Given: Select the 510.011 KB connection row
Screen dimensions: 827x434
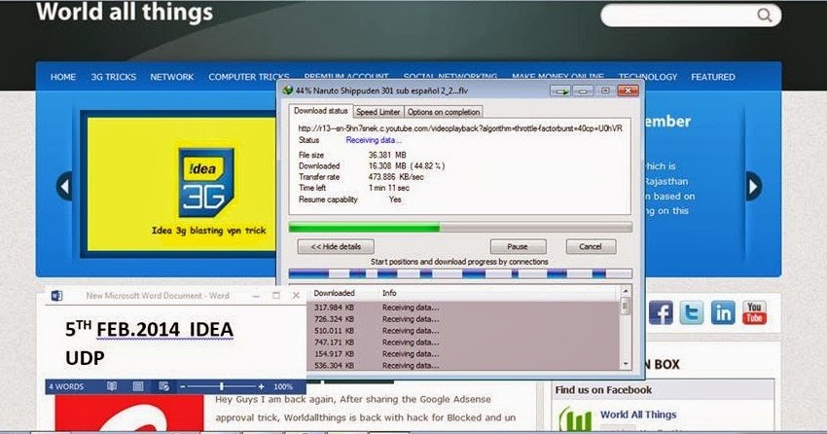Looking at the screenshot, I should [463, 331].
